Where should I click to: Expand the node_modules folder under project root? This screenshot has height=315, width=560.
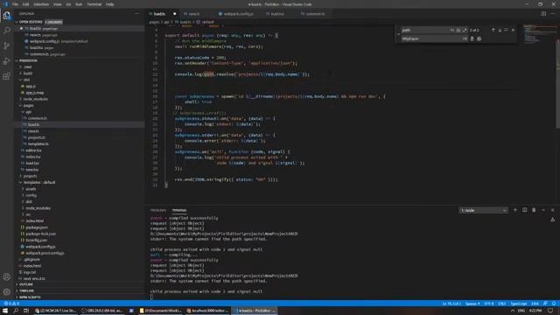pyautogui.click(x=35, y=99)
